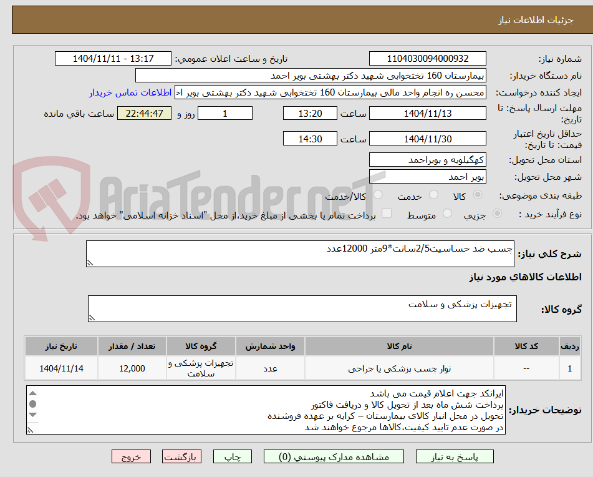The image size is (593, 477).
Task: Click the تعداد / مقدار column header
Action: [x=132, y=347]
